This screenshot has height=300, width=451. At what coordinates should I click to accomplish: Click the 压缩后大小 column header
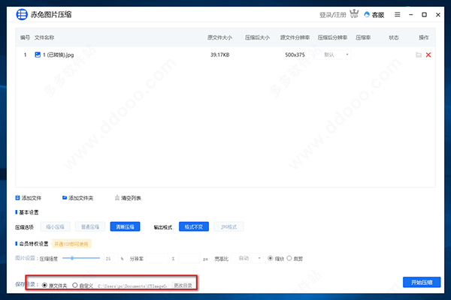click(x=257, y=37)
